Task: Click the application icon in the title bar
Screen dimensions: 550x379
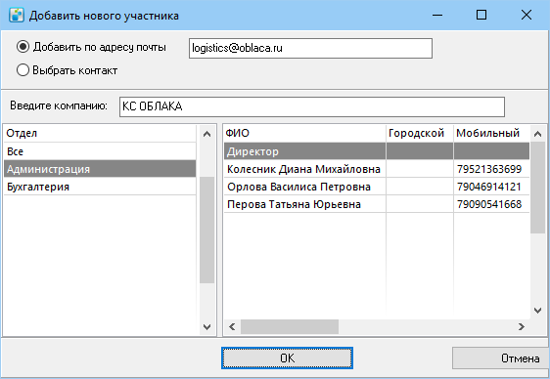Action: click(x=16, y=16)
